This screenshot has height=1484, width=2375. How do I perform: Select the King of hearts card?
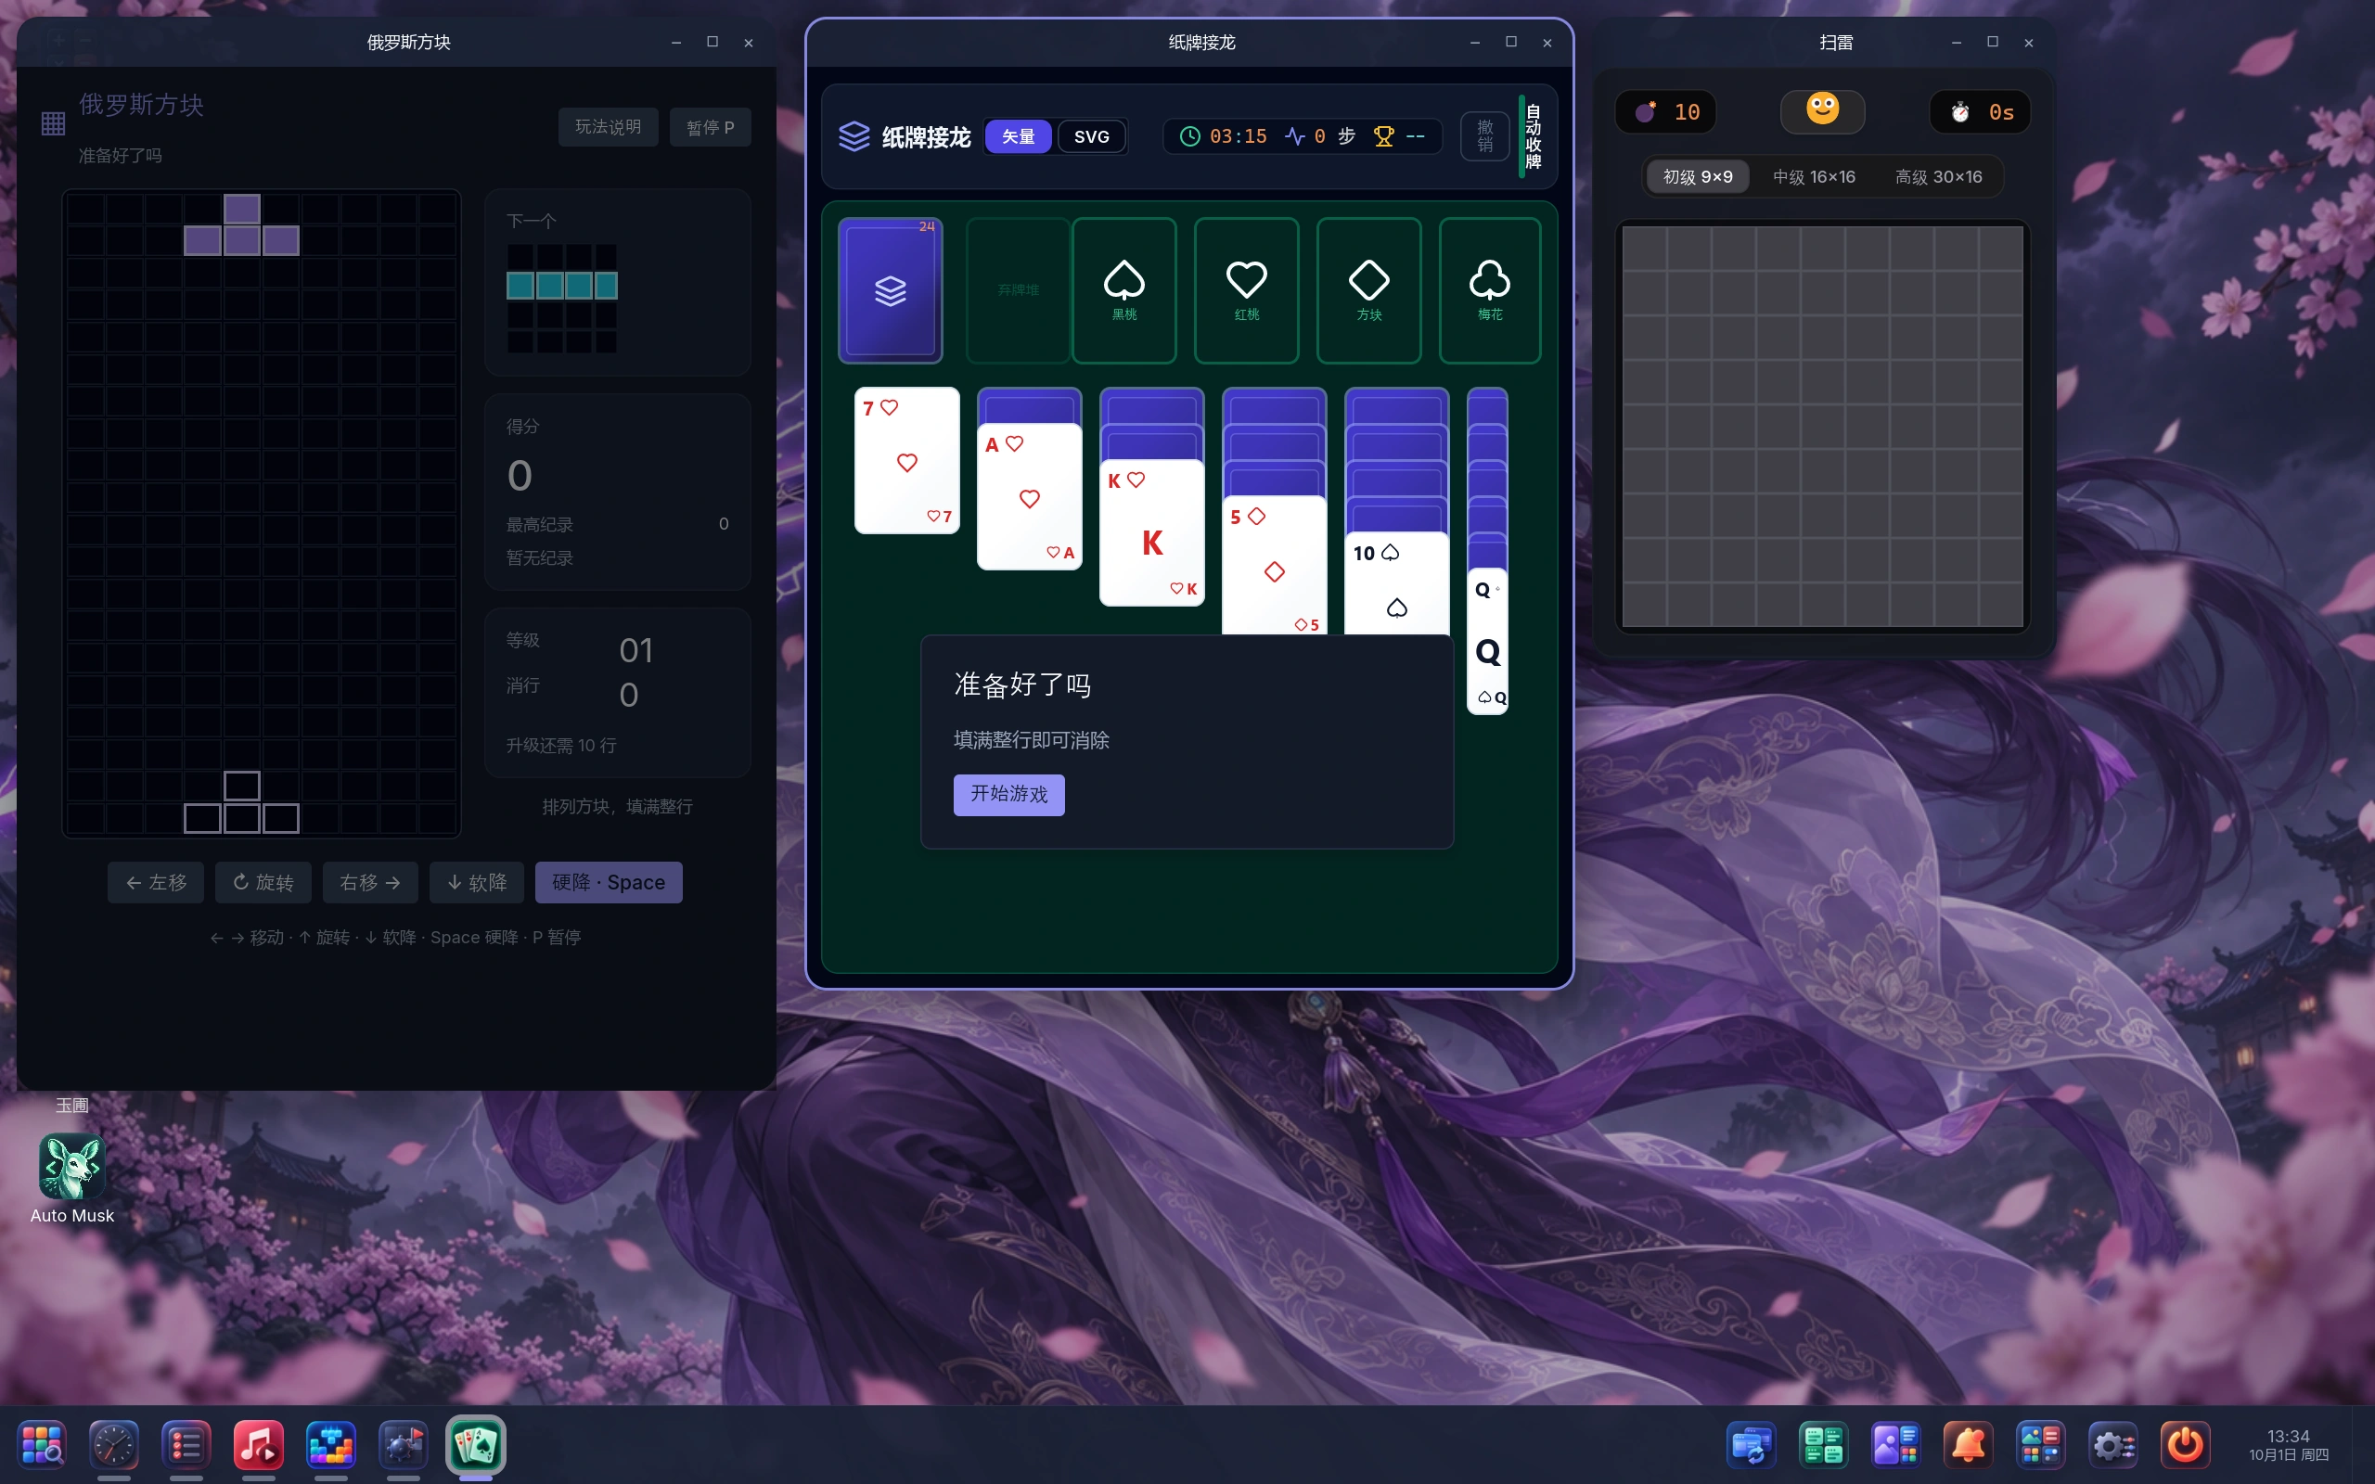(1152, 533)
